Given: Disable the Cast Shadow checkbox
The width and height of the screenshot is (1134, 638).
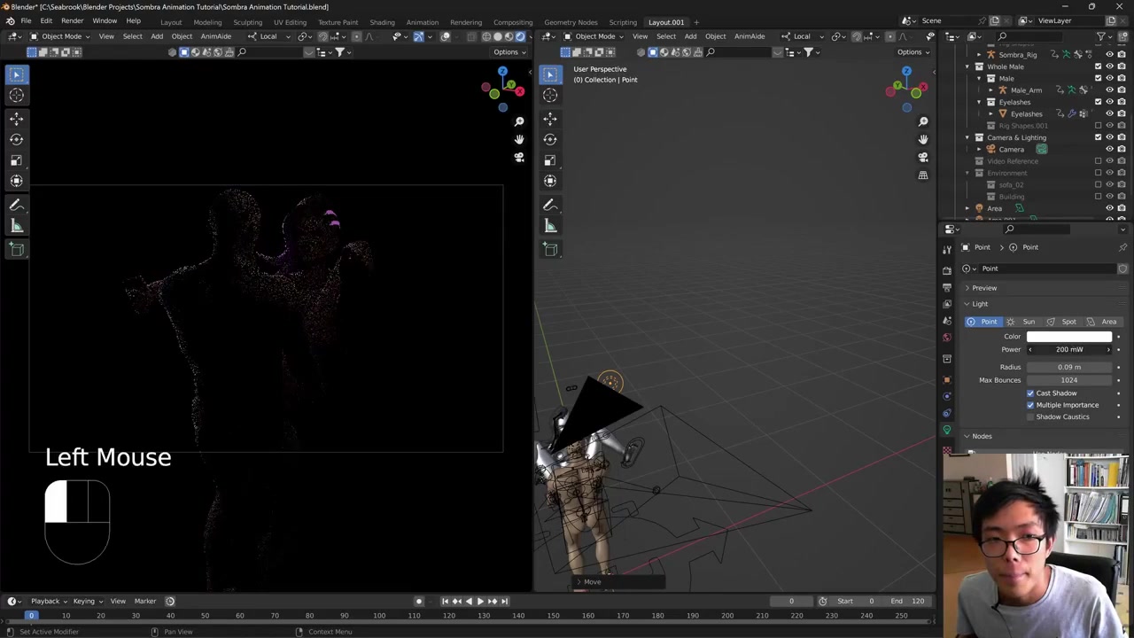Looking at the screenshot, I should click(x=1030, y=393).
